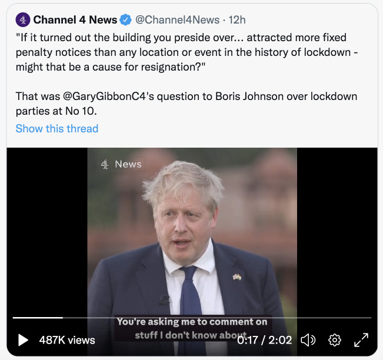Open the tweet's 12h timestamp link

pos(237,20)
